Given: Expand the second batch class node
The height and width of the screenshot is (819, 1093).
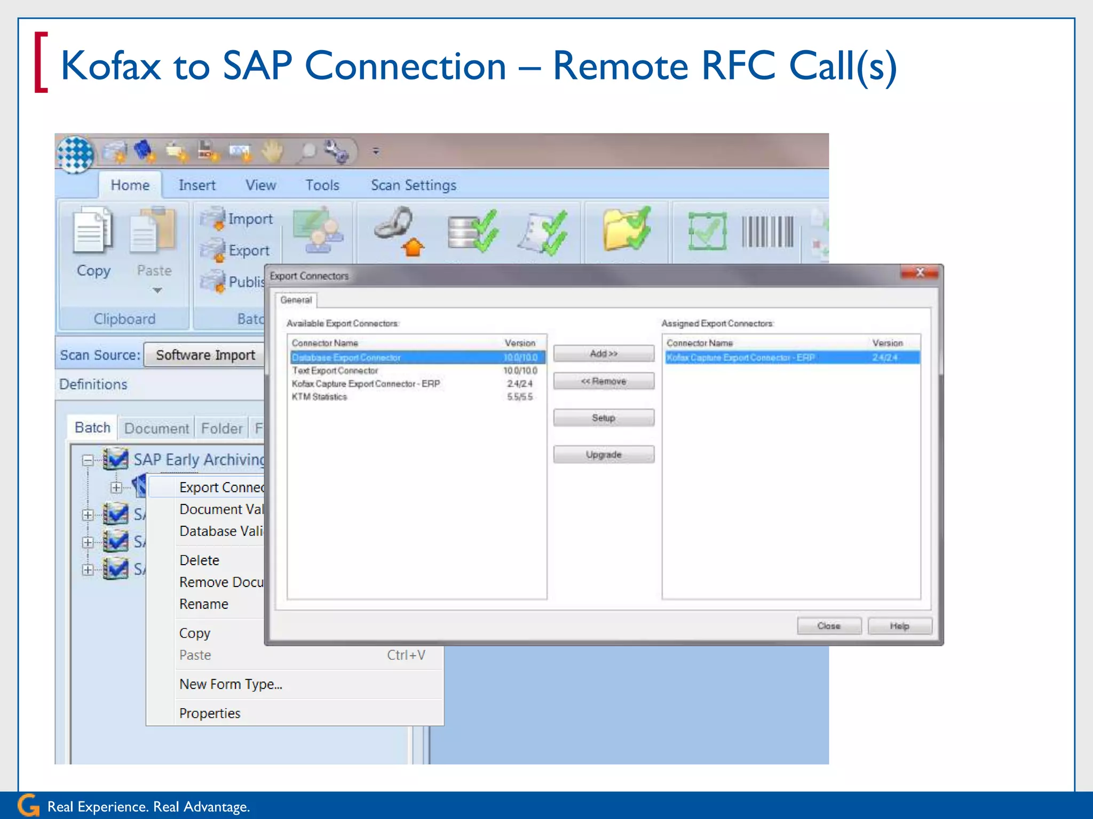Looking at the screenshot, I should tap(88, 515).
